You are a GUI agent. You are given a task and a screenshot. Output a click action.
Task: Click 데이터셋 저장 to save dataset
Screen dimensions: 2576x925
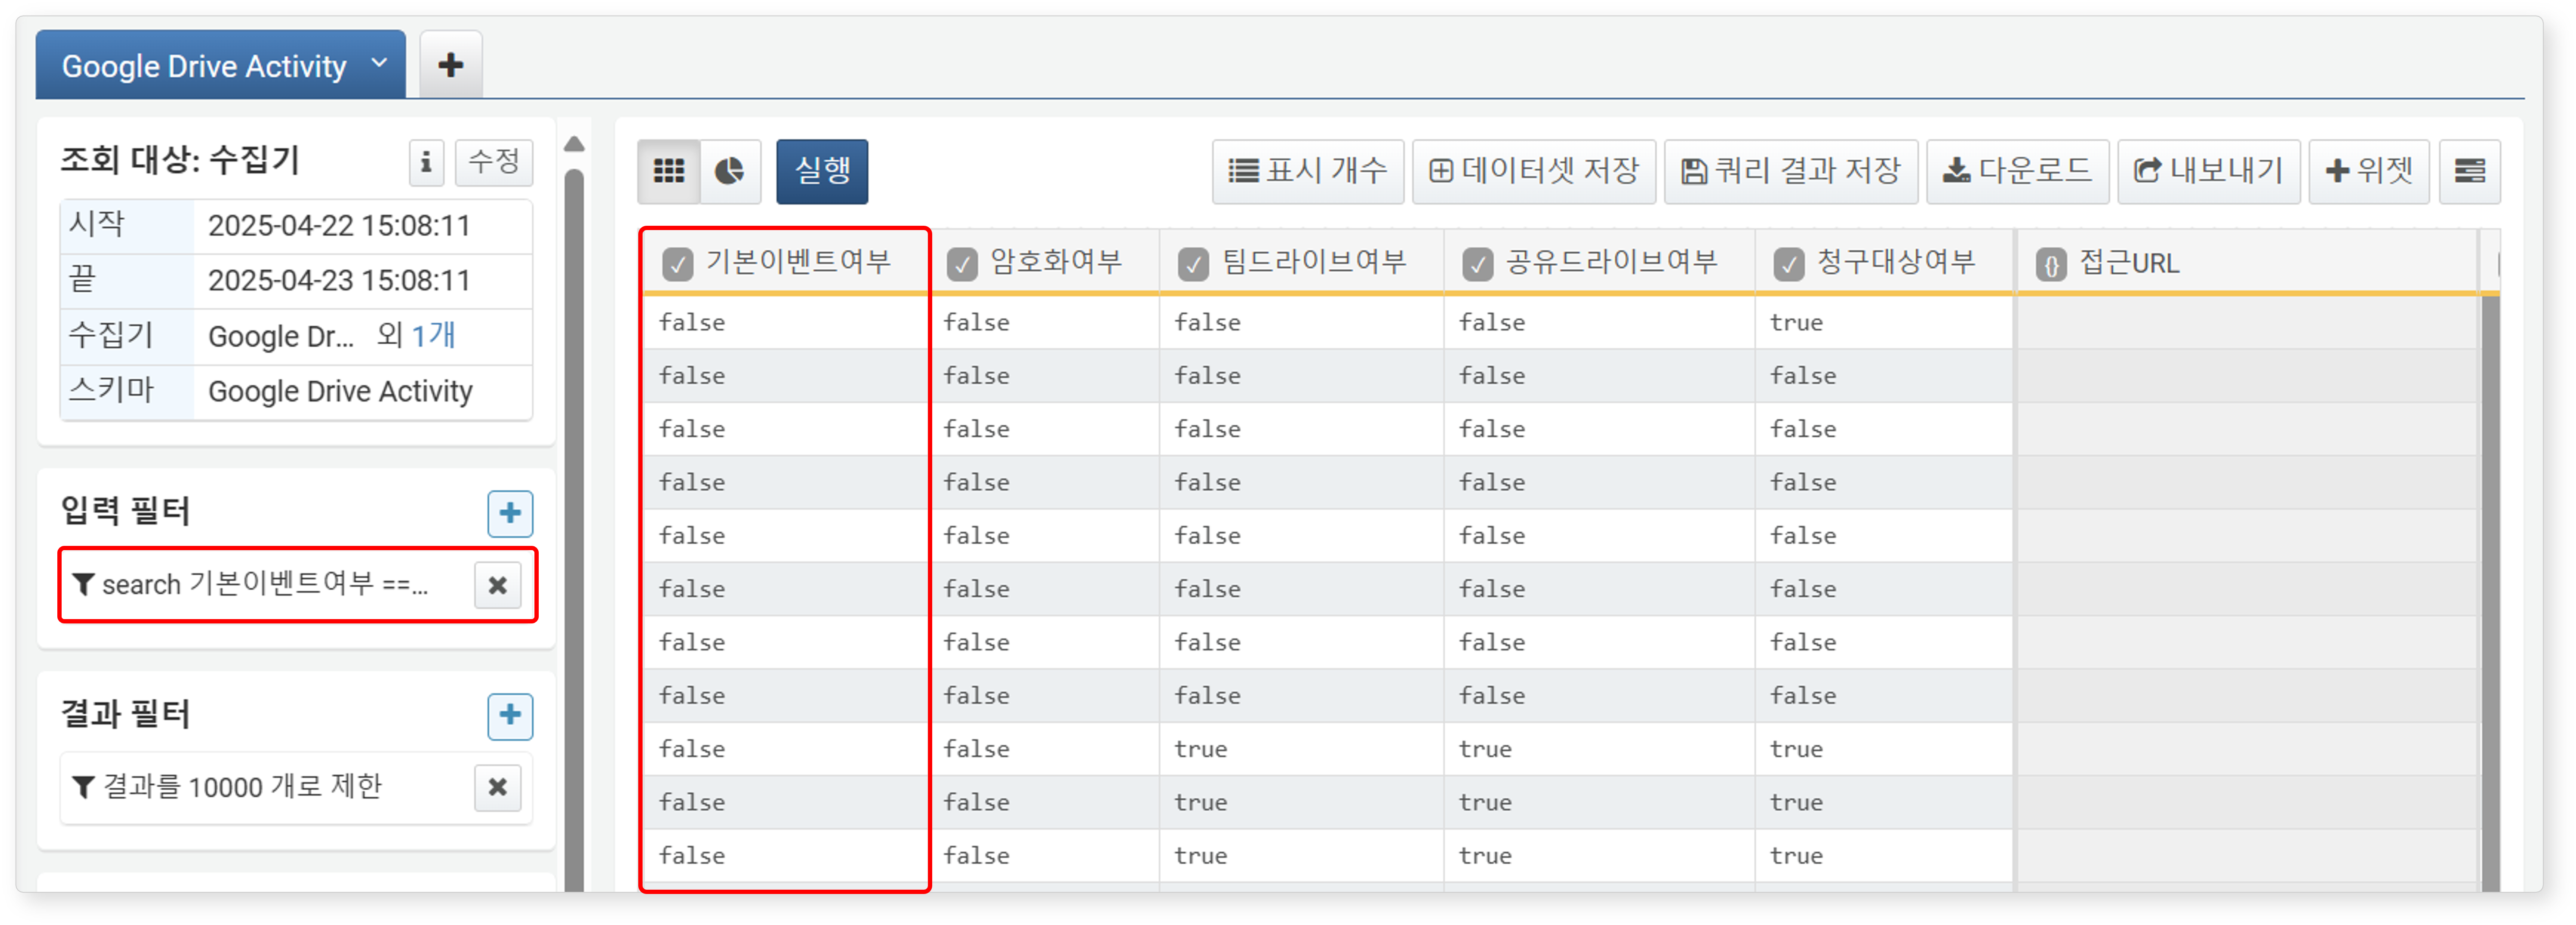point(1534,171)
